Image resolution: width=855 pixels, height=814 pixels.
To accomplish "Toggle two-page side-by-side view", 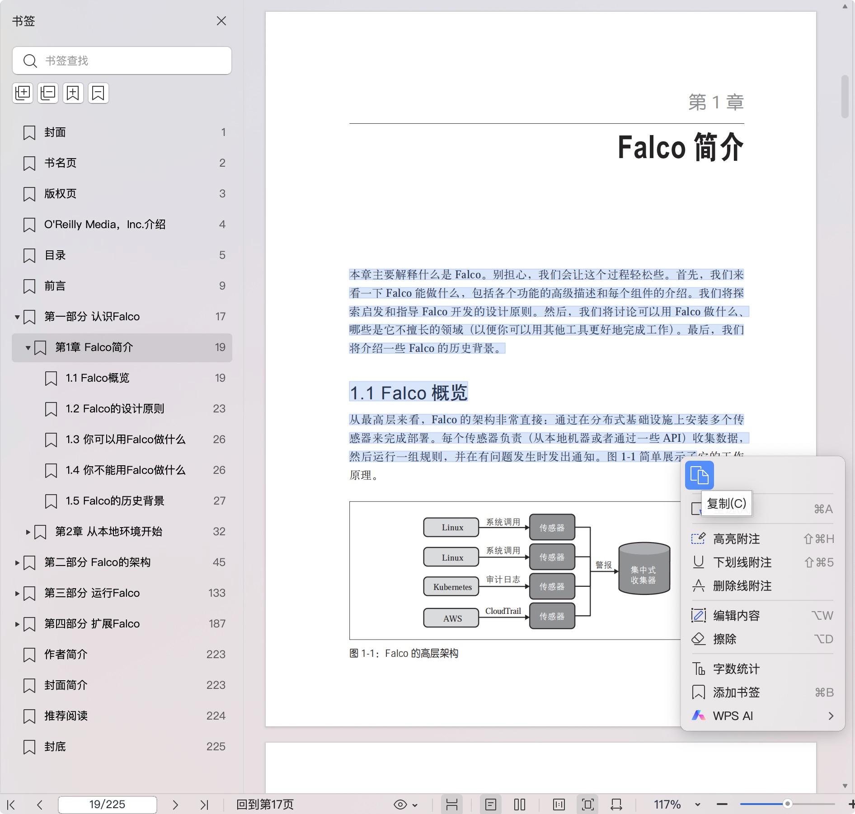I will (520, 805).
